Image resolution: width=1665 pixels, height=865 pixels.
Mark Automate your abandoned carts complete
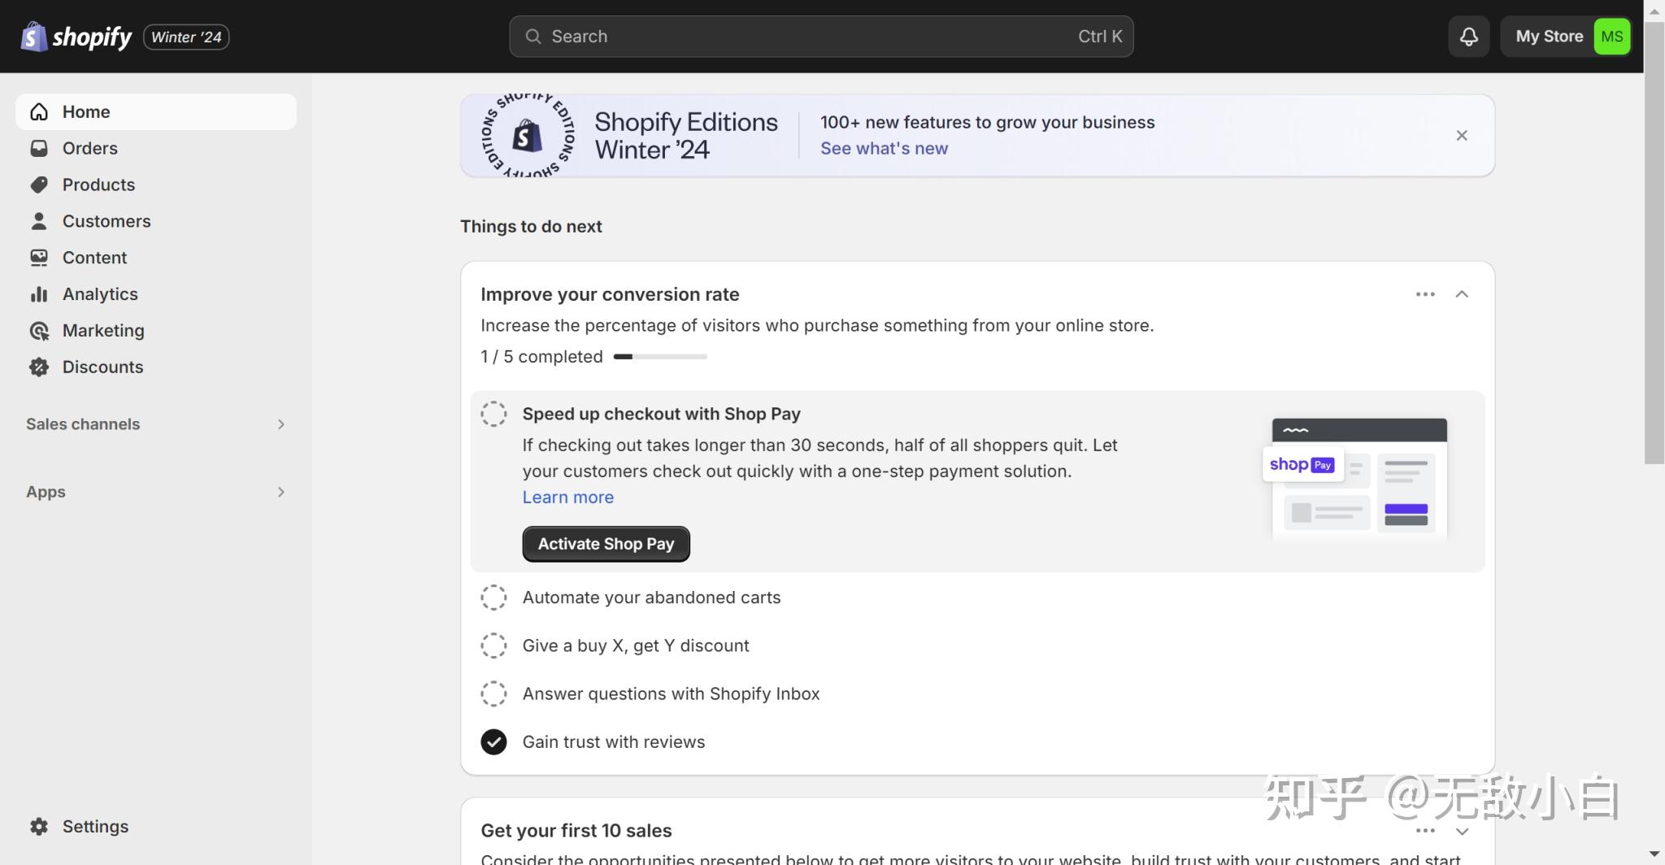[x=493, y=598]
